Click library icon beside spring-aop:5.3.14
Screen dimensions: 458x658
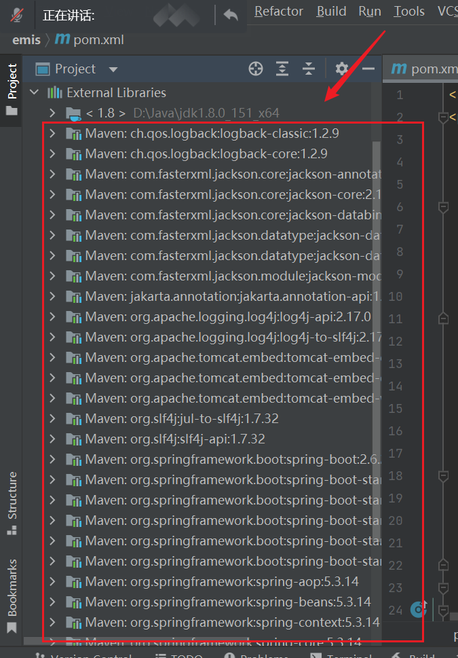pos(73,582)
